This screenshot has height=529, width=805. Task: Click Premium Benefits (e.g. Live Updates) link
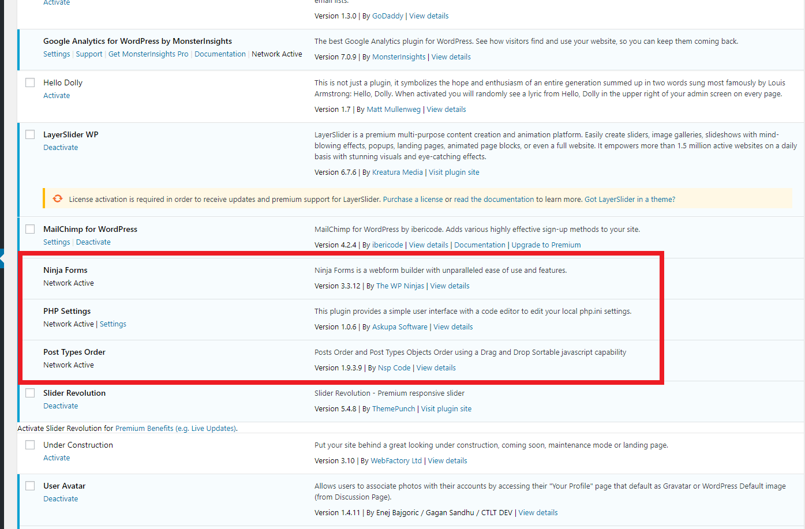point(175,428)
